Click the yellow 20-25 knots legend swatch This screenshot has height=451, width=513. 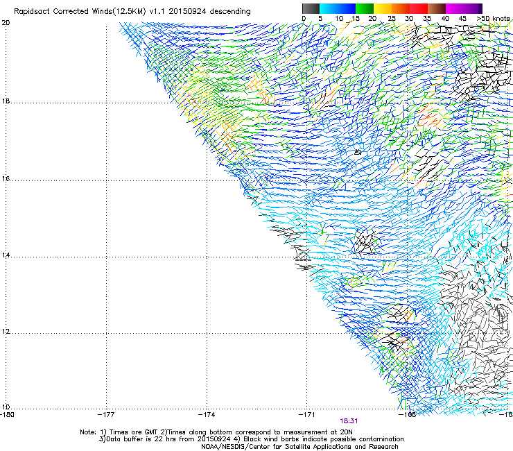click(x=383, y=8)
